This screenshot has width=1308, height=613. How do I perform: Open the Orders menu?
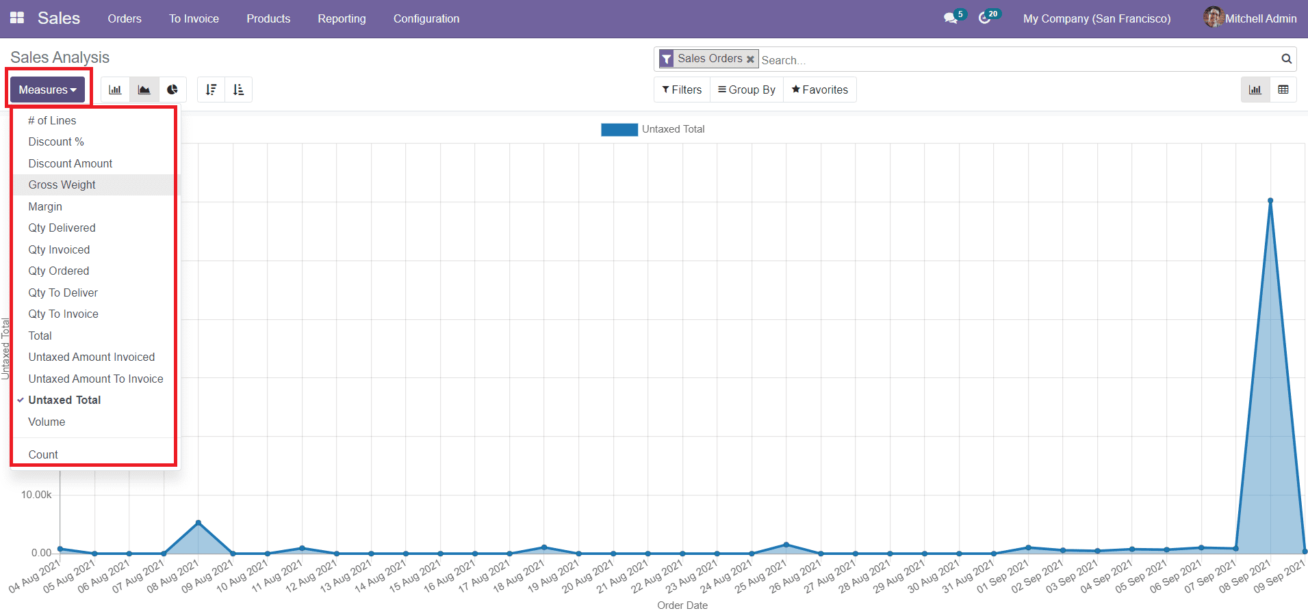pos(125,18)
